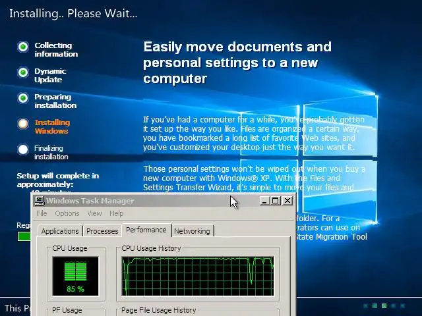Viewport: 422px width, 316px height.
Task: Switch to the Networking tab
Action: click(192, 231)
